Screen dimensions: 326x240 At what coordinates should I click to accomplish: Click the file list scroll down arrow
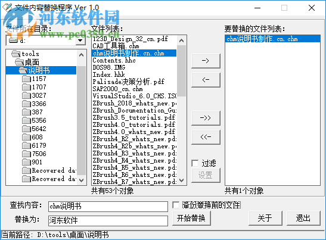[x=182, y=180]
